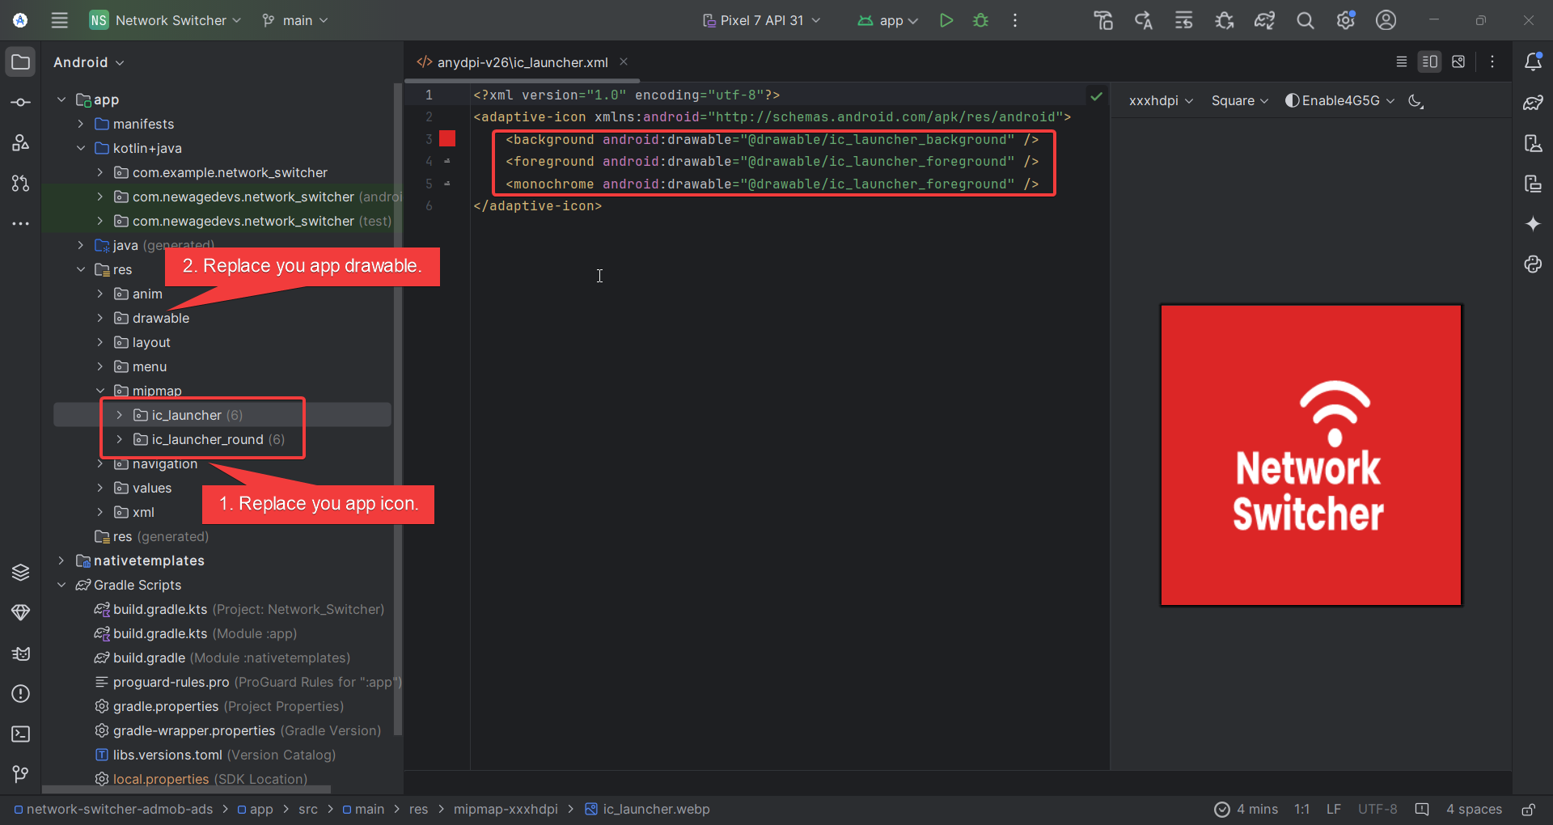The image size is (1553, 825).
Task: Click the mipmap-xxxhdpi breadcrumb
Action: click(506, 810)
